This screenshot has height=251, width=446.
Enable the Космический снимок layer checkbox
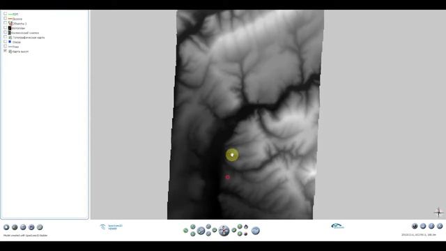5,32
